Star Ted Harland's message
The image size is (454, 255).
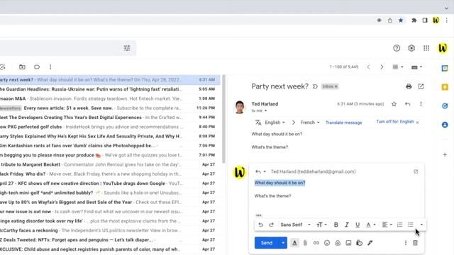tap(394, 104)
